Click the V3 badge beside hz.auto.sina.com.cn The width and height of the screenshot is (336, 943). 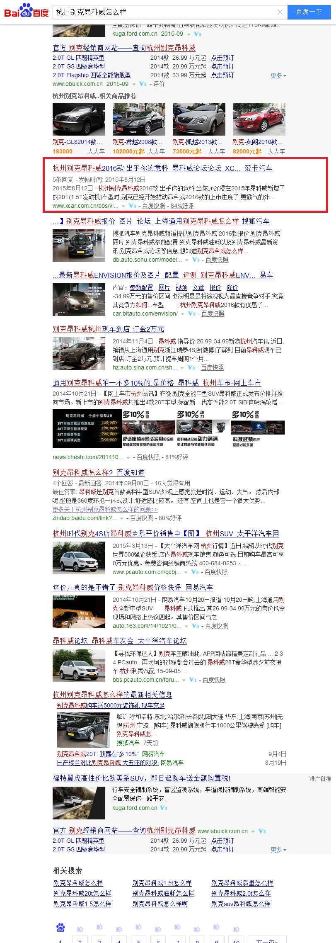click(191, 367)
